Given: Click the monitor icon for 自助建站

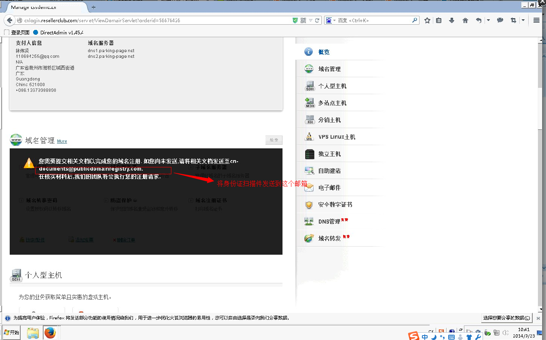Looking at the screenshot, I should tap(309, 171).
